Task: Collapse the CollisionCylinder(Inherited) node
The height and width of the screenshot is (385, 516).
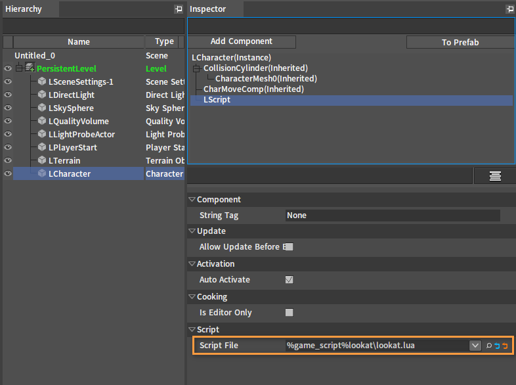Action: tap(196, 68)
